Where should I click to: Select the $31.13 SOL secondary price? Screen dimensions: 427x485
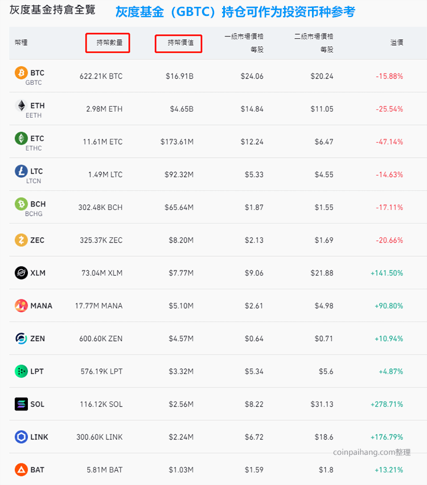coord(322,404)
